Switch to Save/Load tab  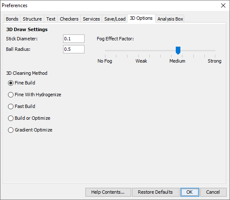tap(115, 19)
